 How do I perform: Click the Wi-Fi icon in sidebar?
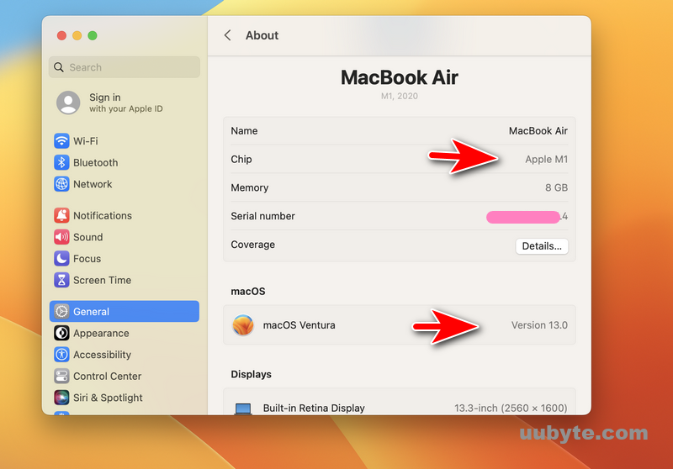pyautogui.click(x=61, y=140)
